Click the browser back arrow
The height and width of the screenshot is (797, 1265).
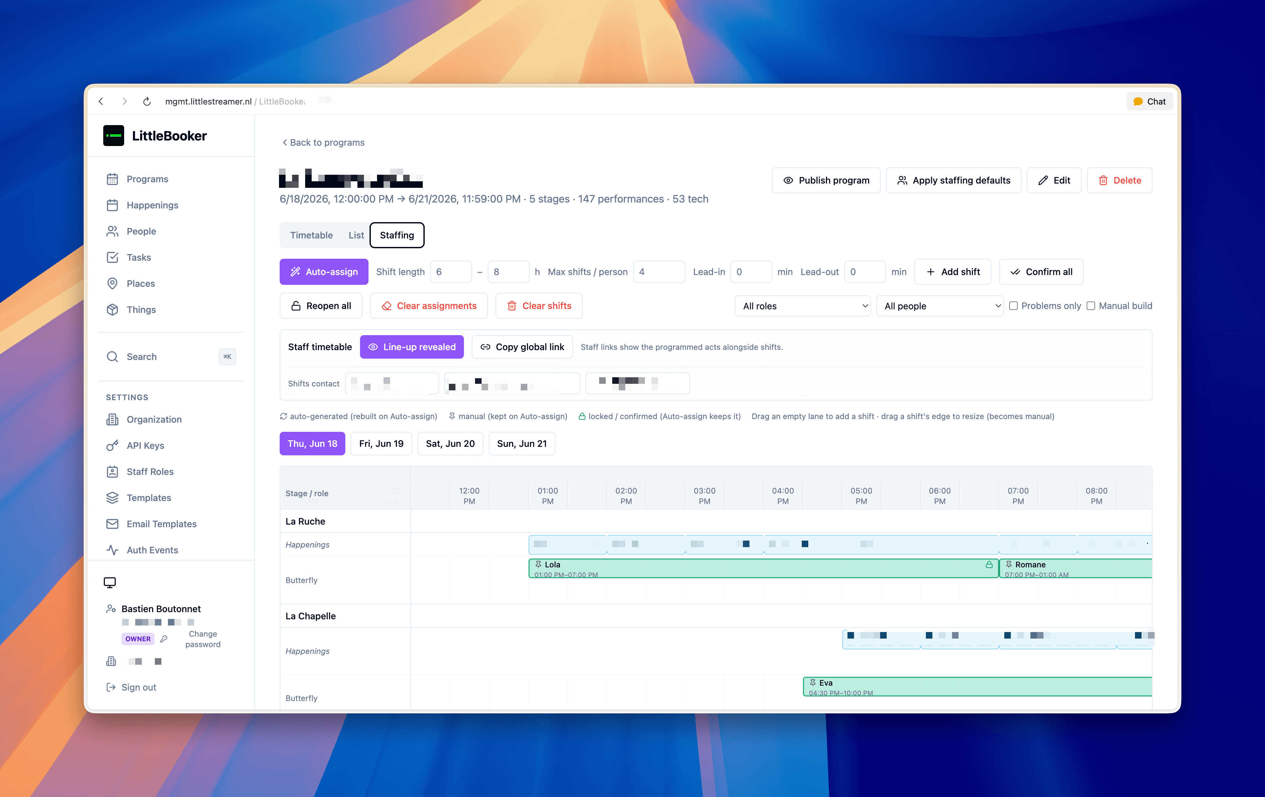(x=101, y=101)
